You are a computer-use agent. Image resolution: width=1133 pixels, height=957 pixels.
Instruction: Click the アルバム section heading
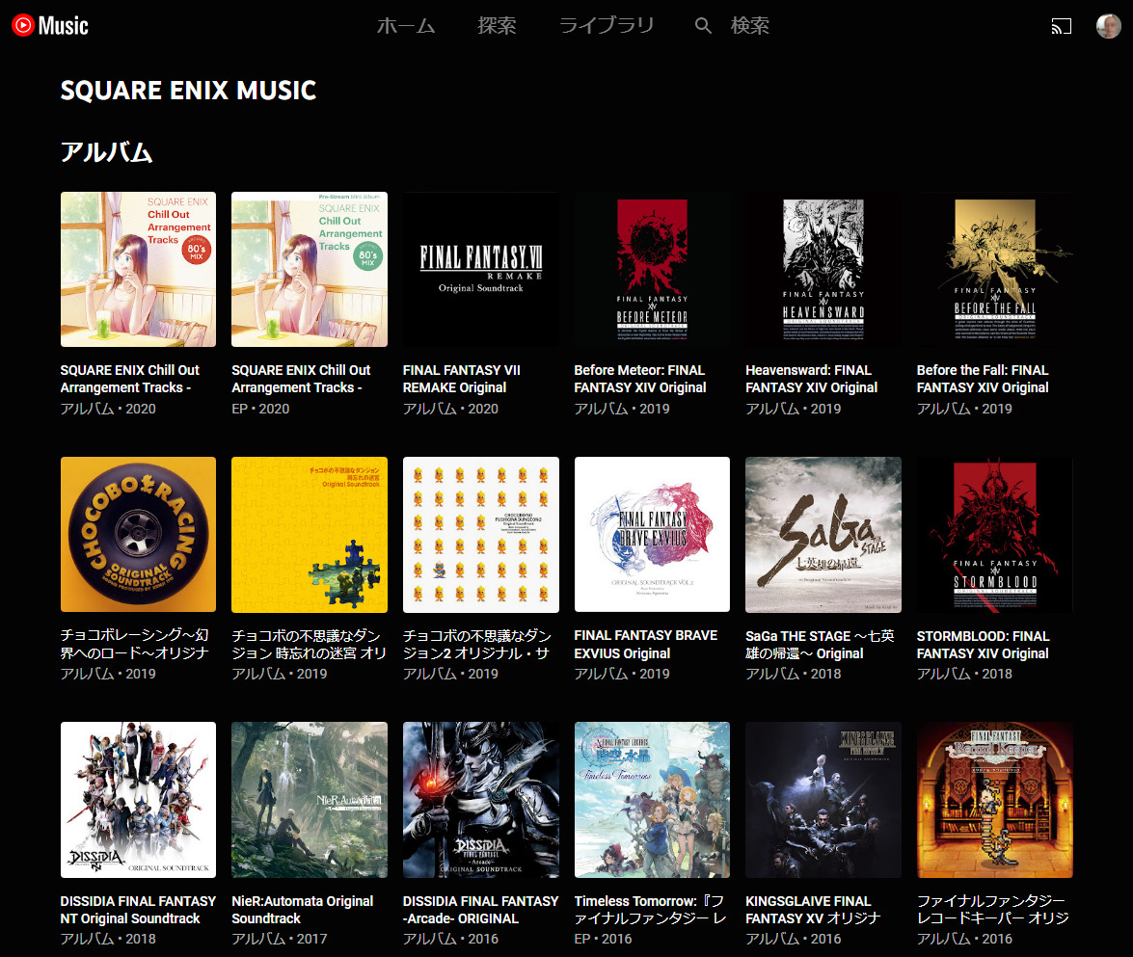106,151
